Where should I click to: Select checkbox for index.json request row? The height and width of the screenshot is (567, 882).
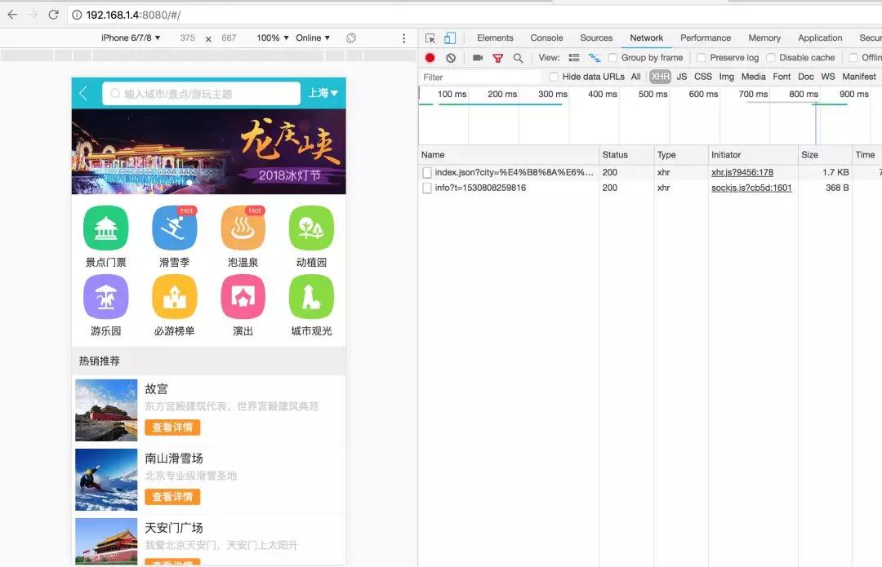coord(427,172)
